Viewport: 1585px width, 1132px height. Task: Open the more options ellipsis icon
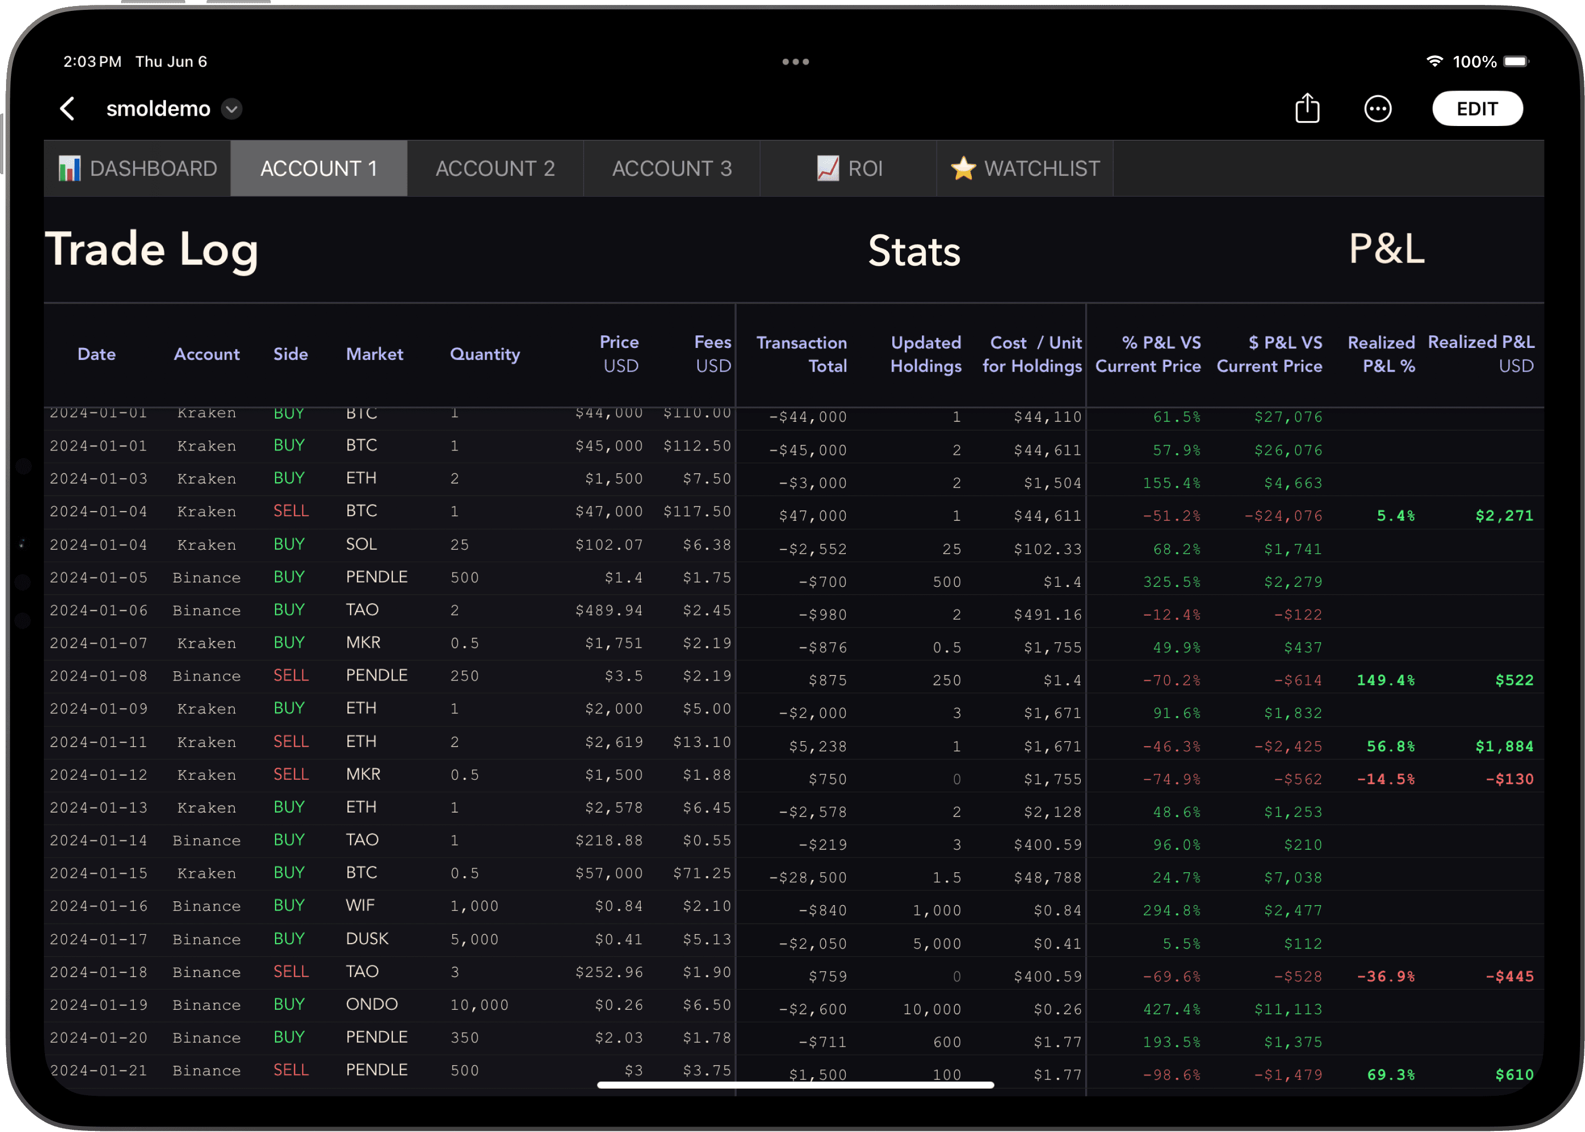pyautogui.click(x=1377, y=108)
